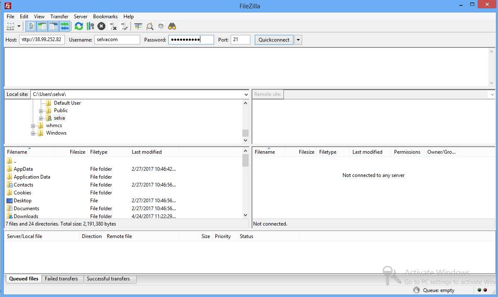Select the Documents folder row
Viewport: 498px width, 297px height.
(x=123, y=209)
